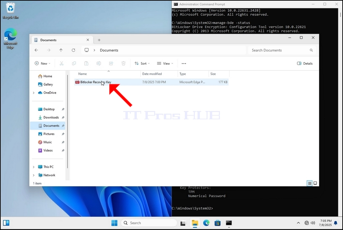Add a new Explorer tab

point(99,40)
